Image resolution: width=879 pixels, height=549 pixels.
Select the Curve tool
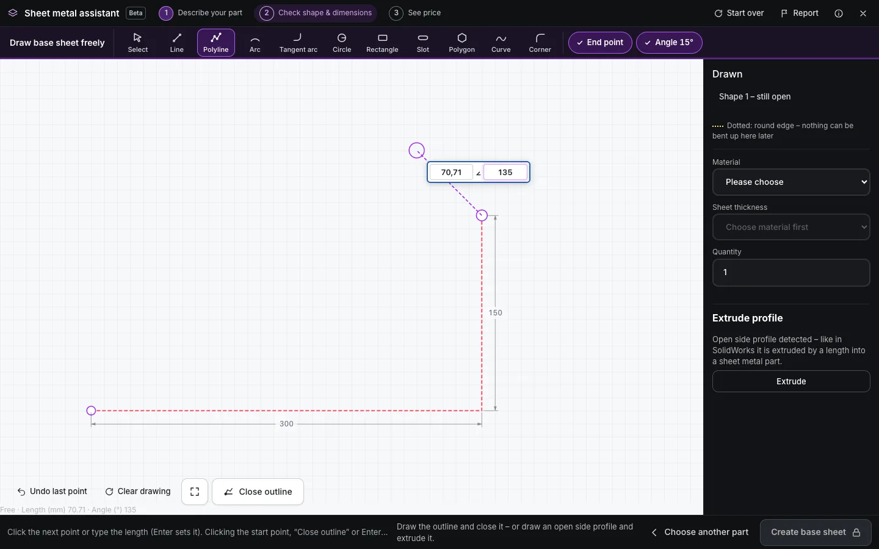coord(501,43)
